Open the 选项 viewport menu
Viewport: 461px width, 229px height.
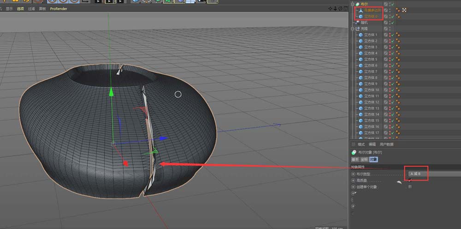(20, 9)
